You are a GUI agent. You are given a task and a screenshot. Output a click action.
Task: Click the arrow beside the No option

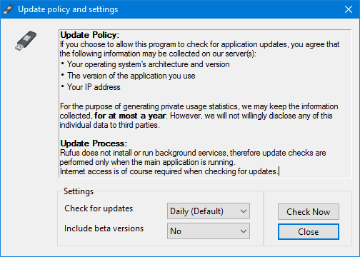point(244,231)
